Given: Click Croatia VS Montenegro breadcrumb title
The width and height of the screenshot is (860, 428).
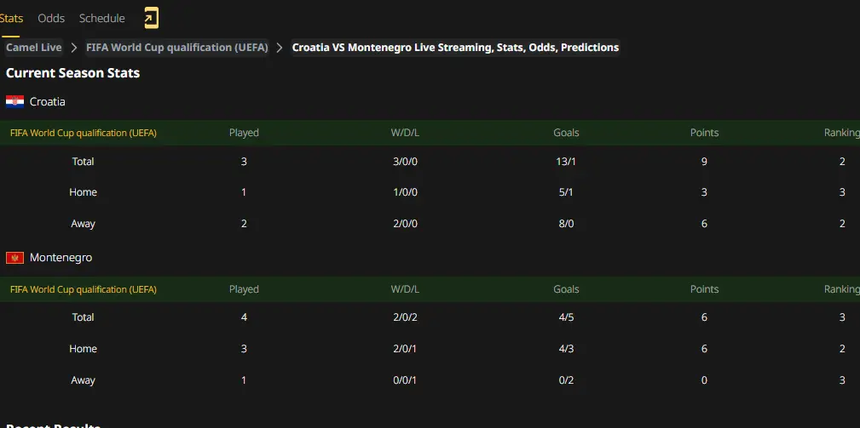Looking at the screenshot, I should coord(455,48).
